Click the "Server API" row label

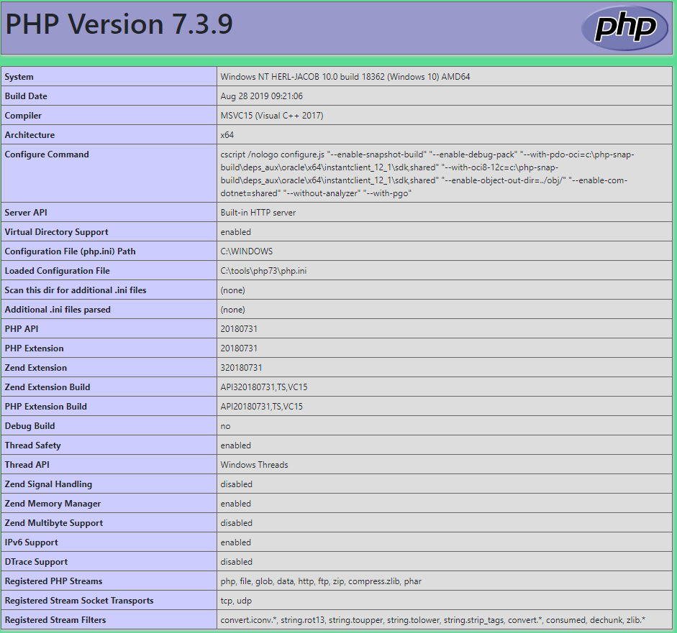tap(26, 213)
